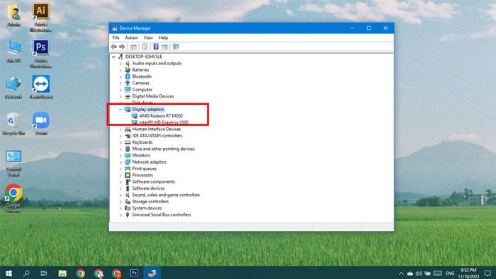The image size is (496, 279).
Task: Click the Photoshop taskbar button
Action: pos(134,273)
